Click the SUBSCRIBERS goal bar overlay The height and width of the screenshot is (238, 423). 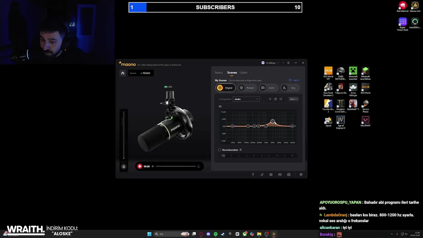(x=215, y=7)
